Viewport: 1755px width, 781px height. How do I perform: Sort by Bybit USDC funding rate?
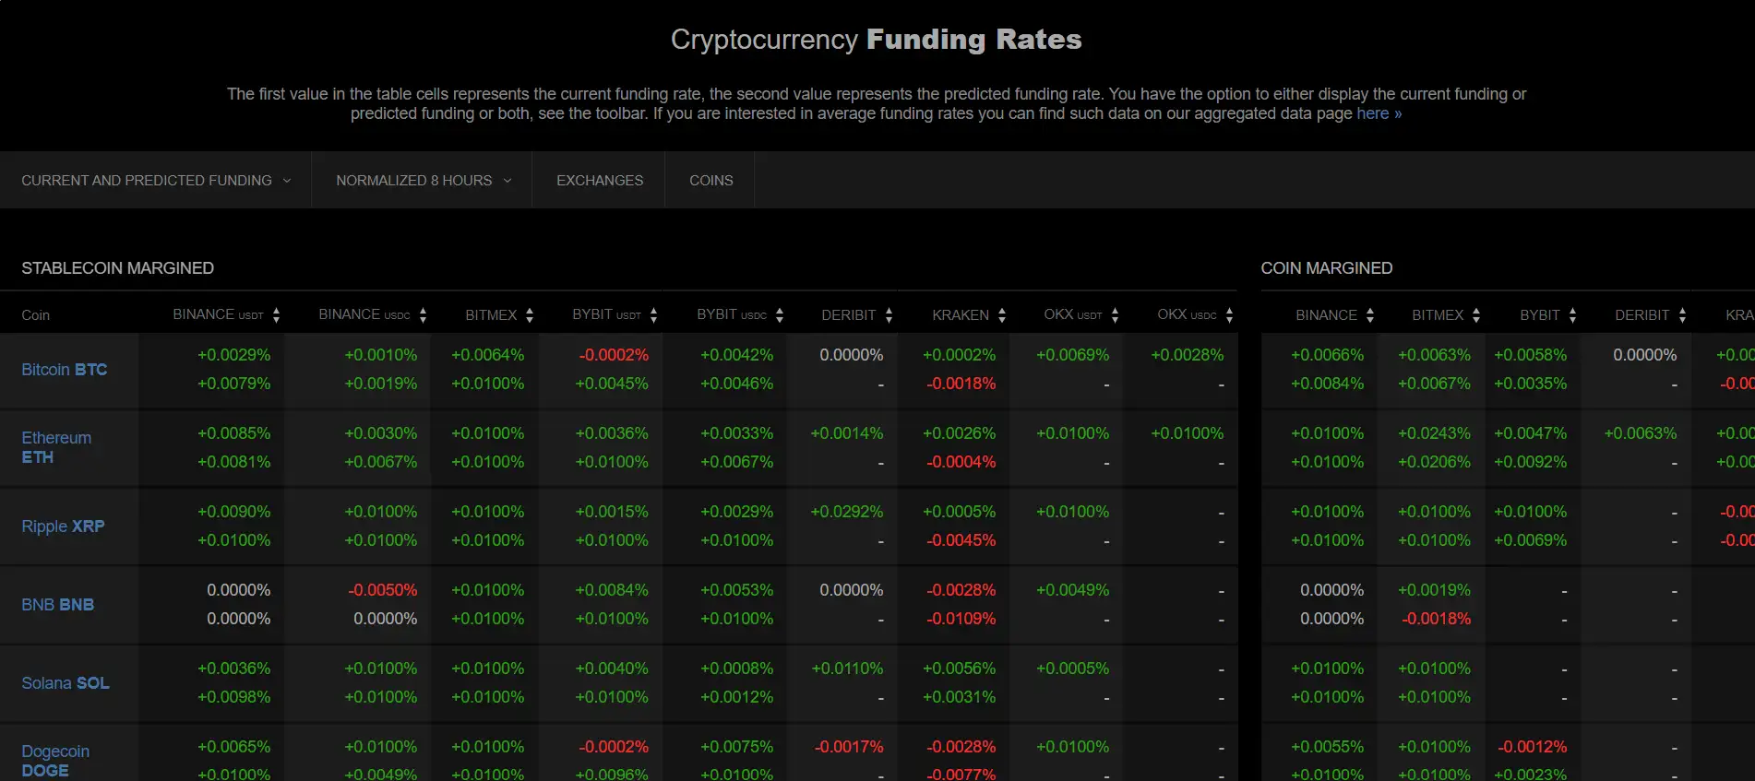(x=780, y=315)
